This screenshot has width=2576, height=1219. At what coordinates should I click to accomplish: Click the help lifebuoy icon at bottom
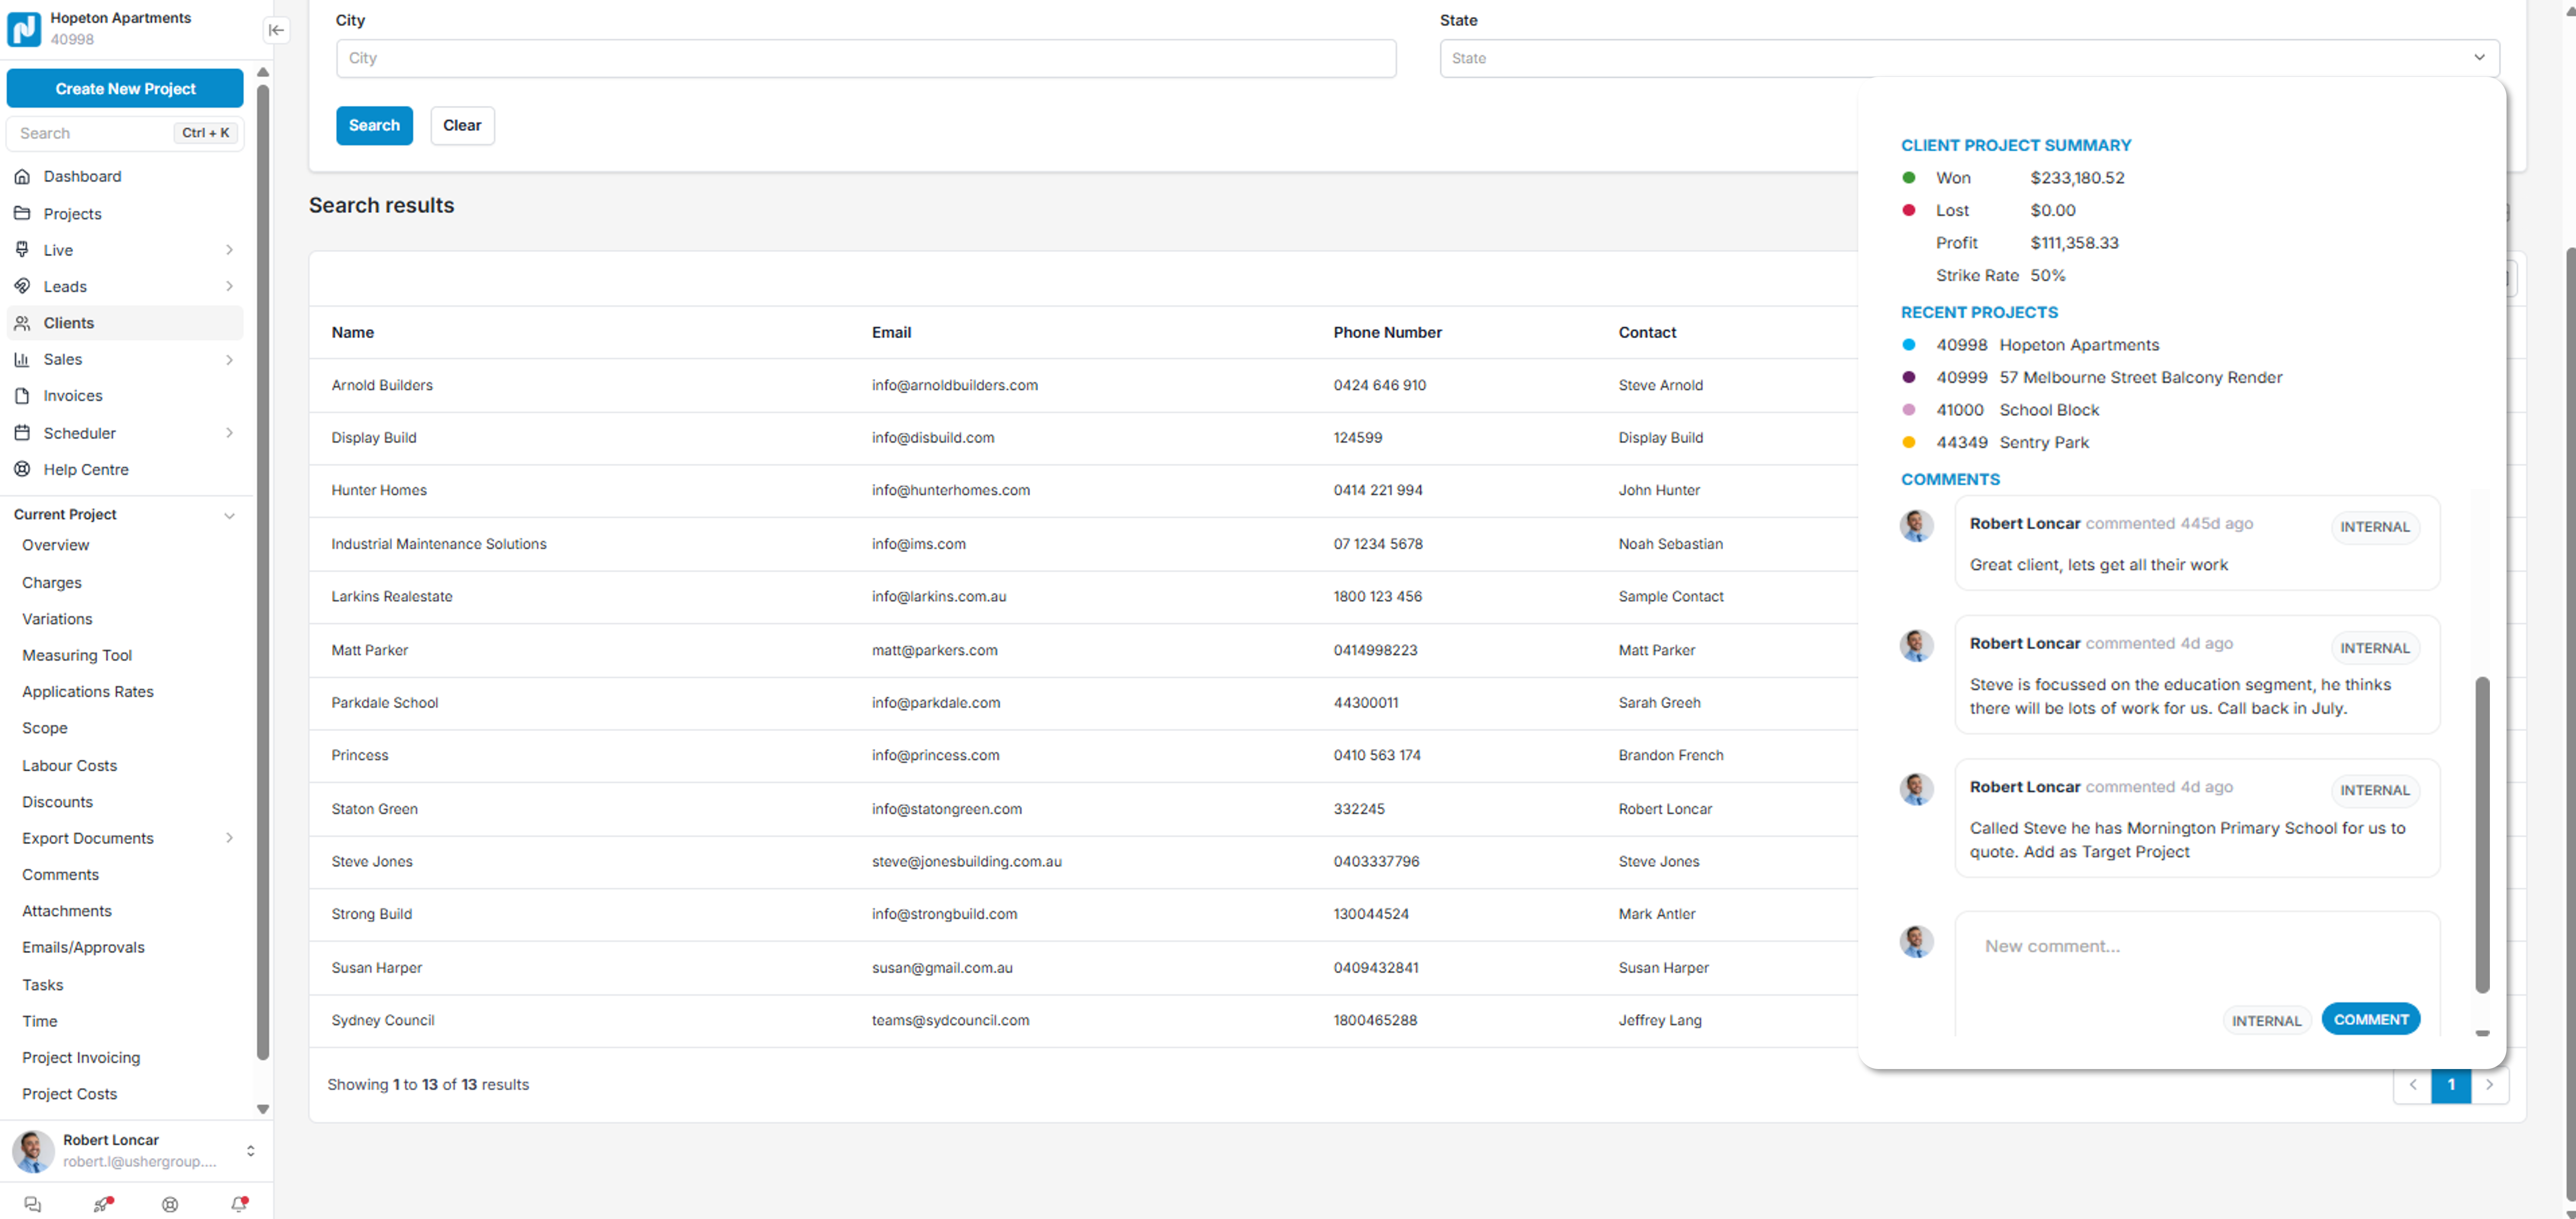point(170,1204)
